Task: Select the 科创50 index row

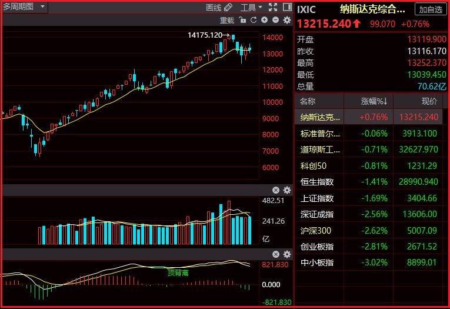Action: (x=369, y=166)
